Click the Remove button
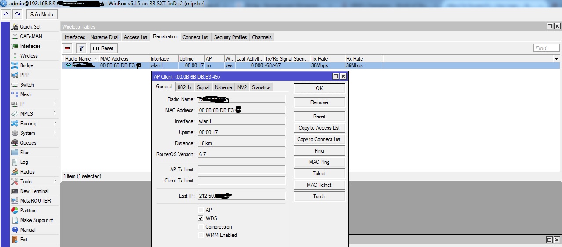 click(x=319, y=102)
